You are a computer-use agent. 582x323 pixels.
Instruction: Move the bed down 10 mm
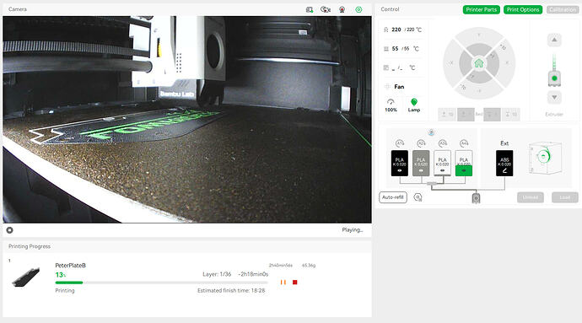pos(511,115)
